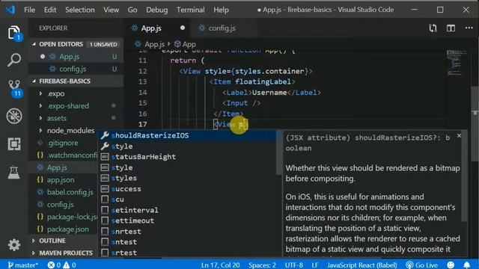Open the View menu

112,10
